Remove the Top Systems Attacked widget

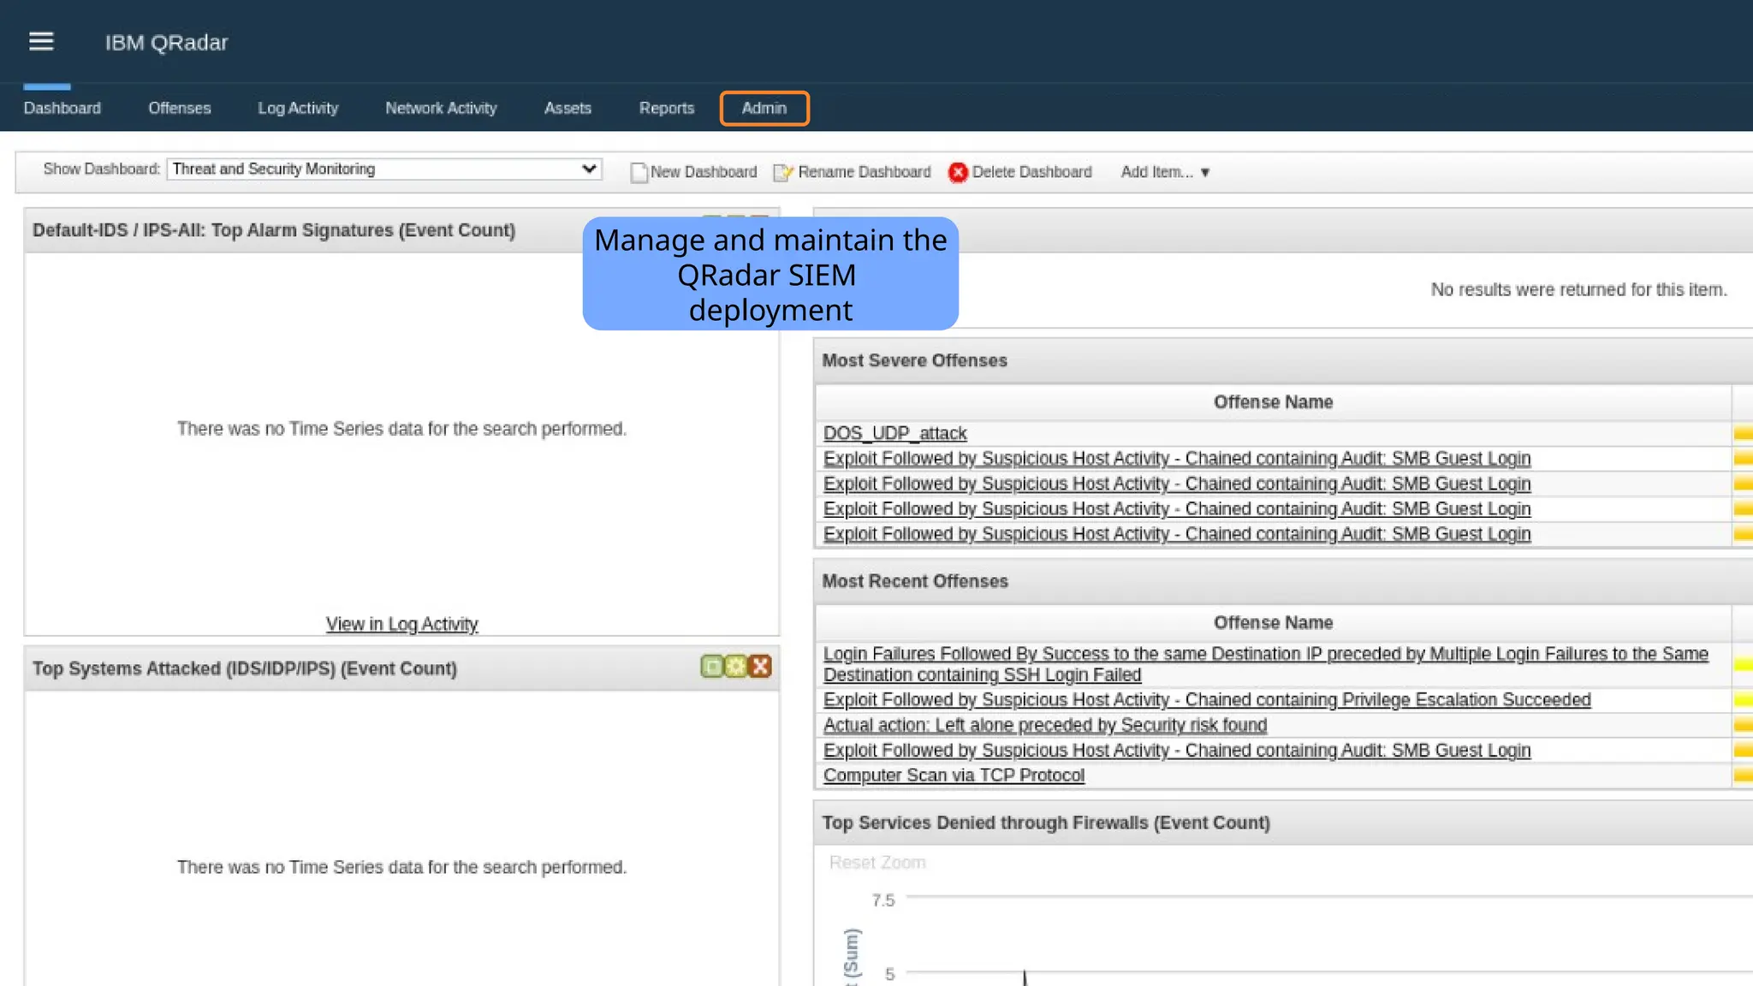pyautogui.click(x=760, y=667)
